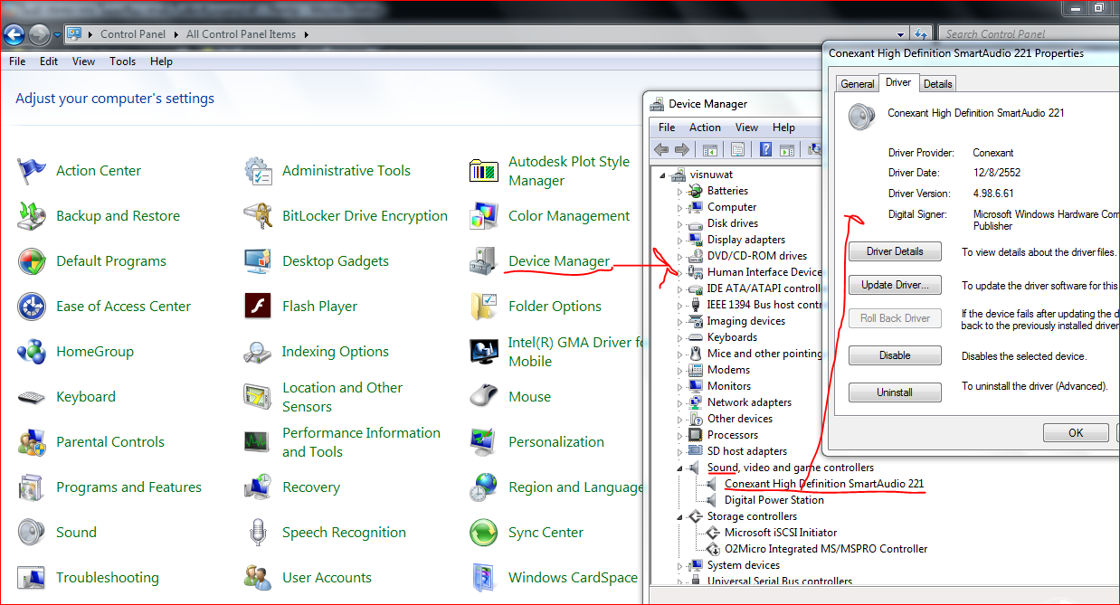Click the Properties icon in Device Manager toolbar
The height and width of the screenshot is (605, 1120).
pos(738,149)
